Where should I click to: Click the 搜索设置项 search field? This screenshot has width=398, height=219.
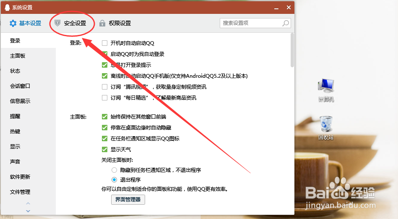pos(255,23)
